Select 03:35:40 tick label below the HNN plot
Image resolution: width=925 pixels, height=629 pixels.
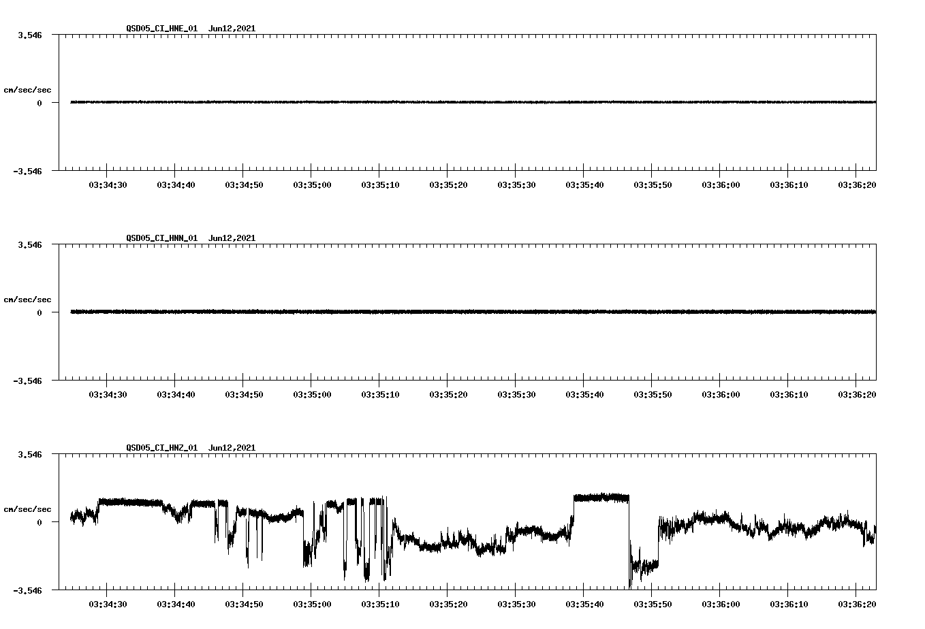point(584,395)
